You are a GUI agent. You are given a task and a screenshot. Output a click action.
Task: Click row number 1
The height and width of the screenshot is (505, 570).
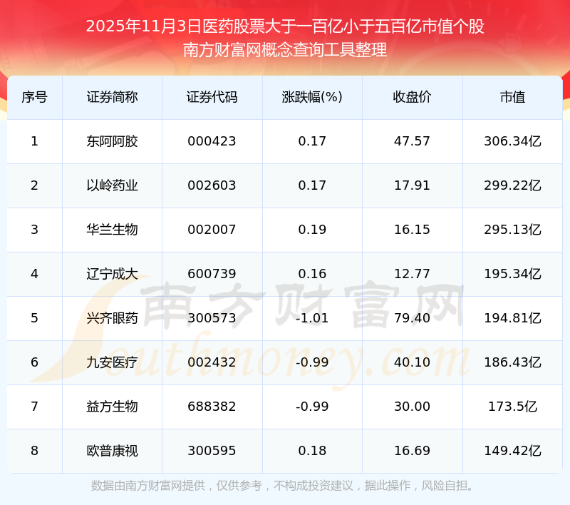tap(34, 141)
